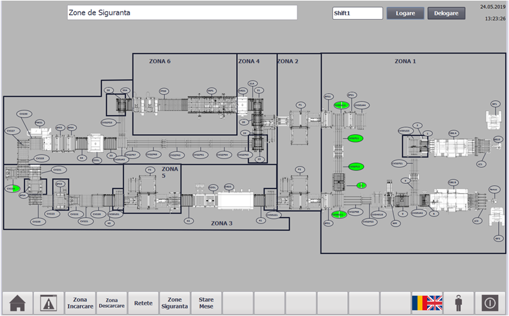Open the alarms warning triangle icon
This screenshot has width=509, height=316.
coord(49,303)
